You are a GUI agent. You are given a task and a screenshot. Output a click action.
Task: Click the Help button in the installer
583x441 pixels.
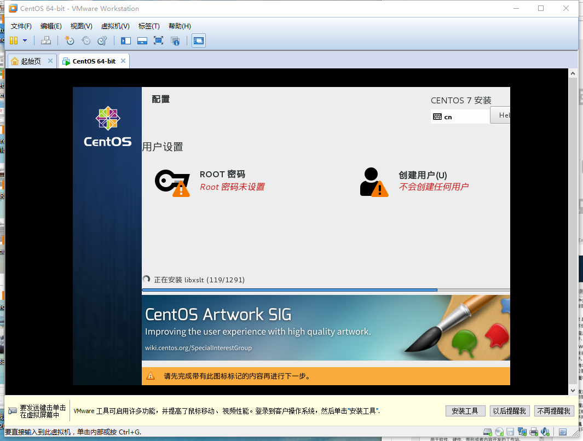(x=500, y=115)
